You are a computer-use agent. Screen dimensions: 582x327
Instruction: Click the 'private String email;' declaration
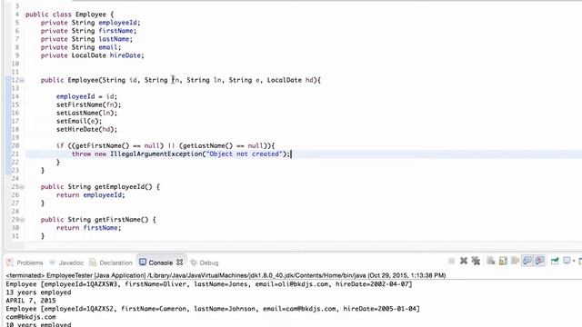(x=81, y=47)
